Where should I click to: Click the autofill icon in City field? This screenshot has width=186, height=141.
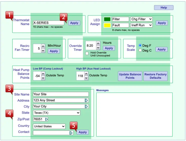pos(86,106)
